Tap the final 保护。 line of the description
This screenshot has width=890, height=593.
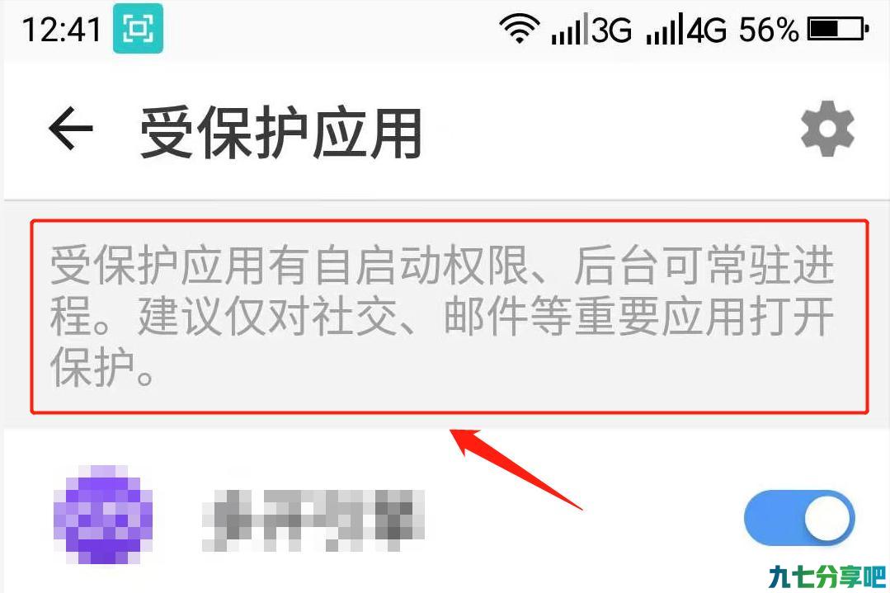tap(102, 367)
